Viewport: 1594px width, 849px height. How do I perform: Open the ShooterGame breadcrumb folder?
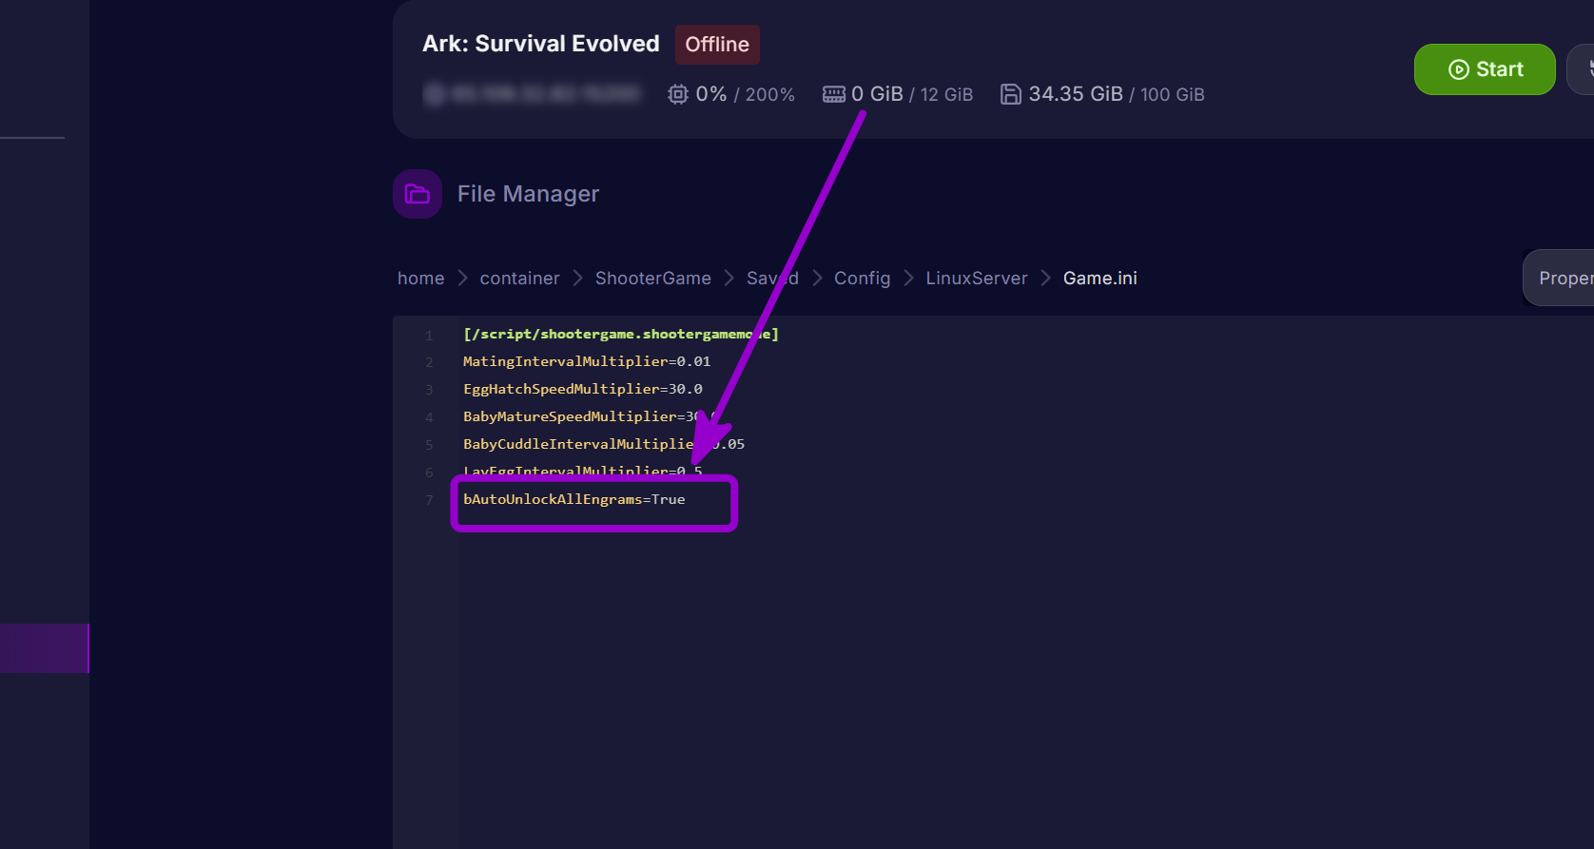[653, 279]
